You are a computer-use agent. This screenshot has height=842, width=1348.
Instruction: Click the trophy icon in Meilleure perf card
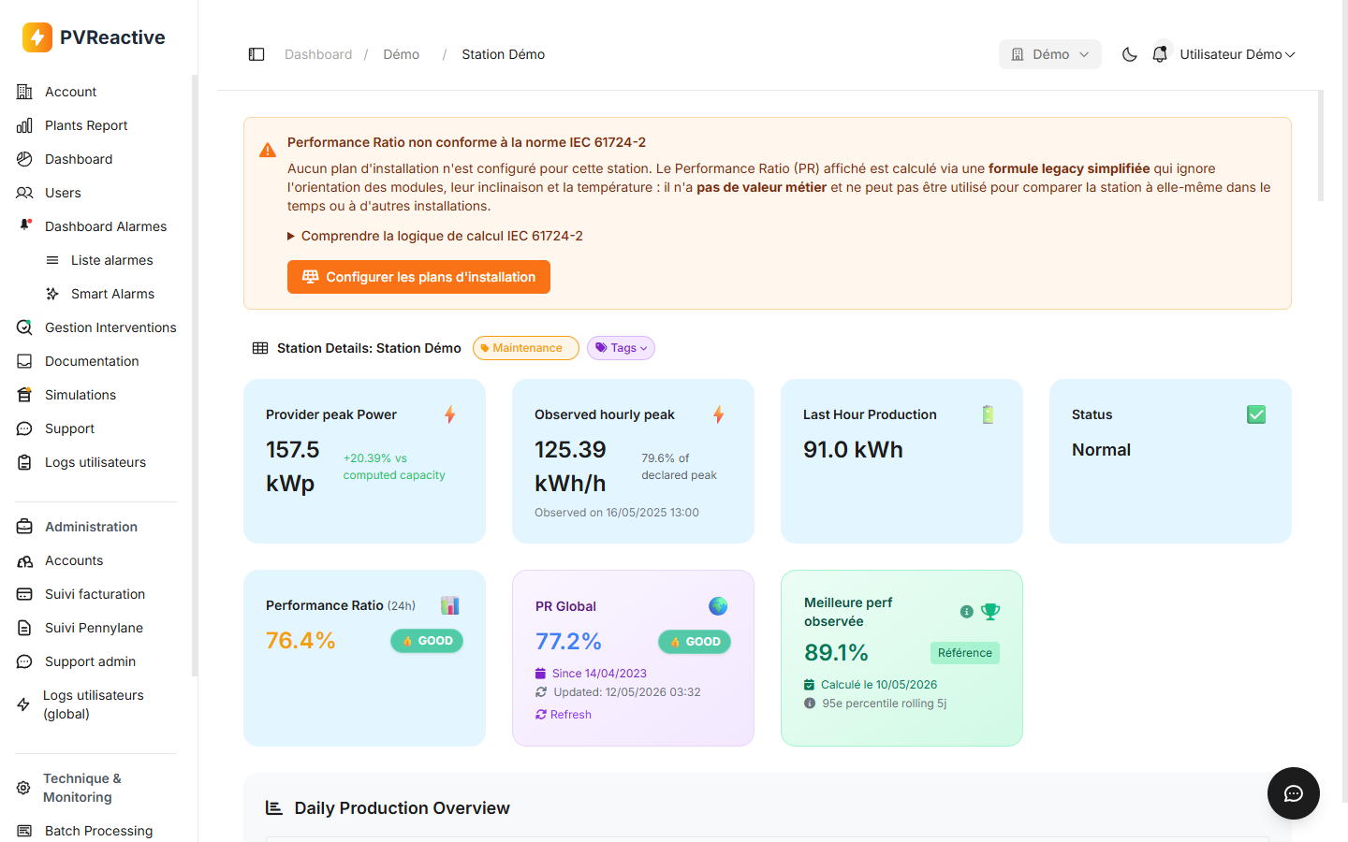(x=990, y=612)
